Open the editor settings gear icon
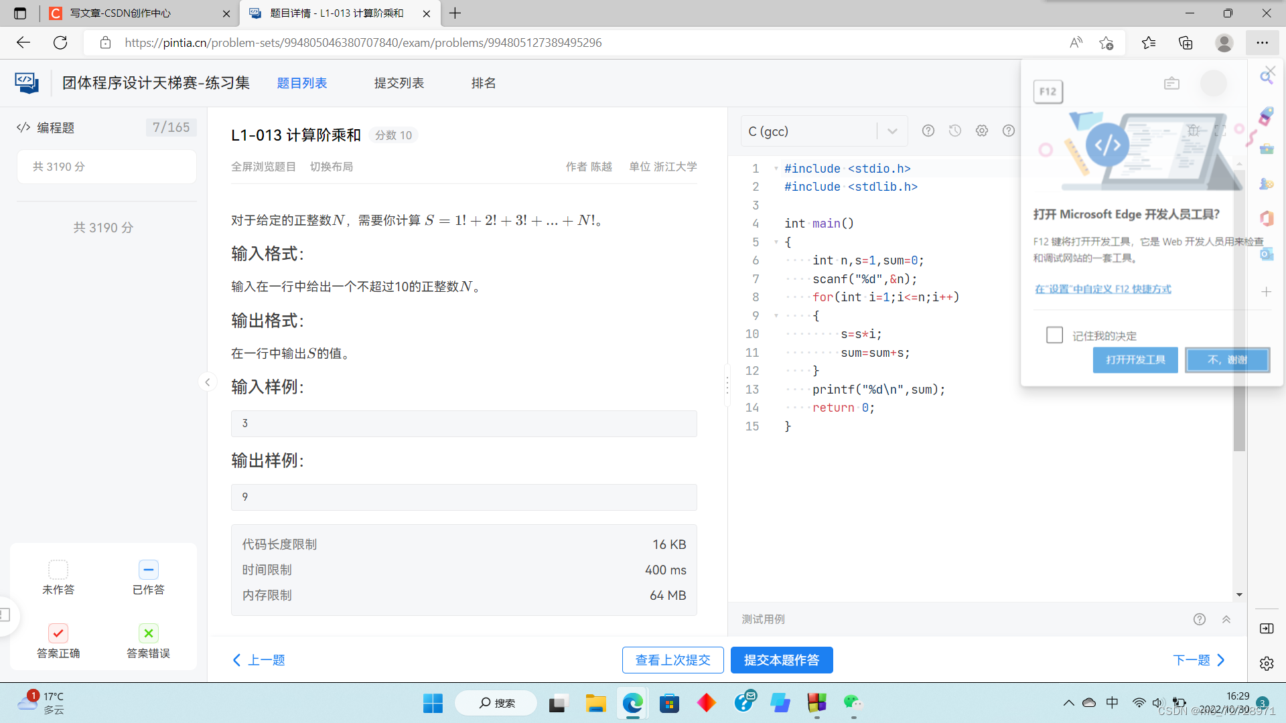 coord(981,131)
